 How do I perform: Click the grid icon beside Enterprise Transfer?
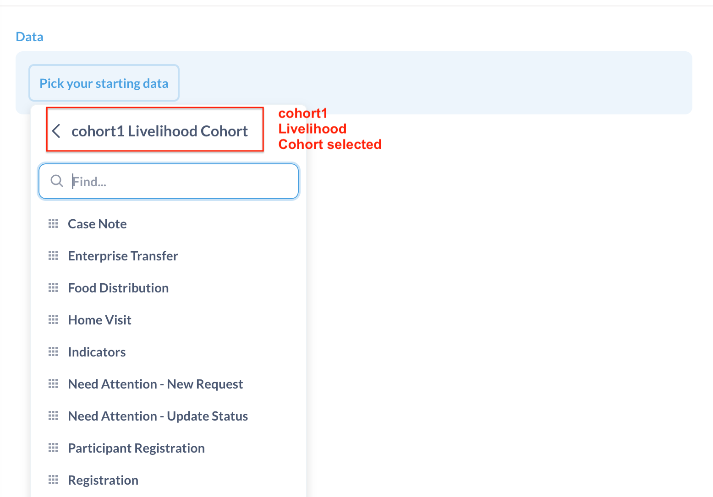pyautogui.click(x=53, y=255)
